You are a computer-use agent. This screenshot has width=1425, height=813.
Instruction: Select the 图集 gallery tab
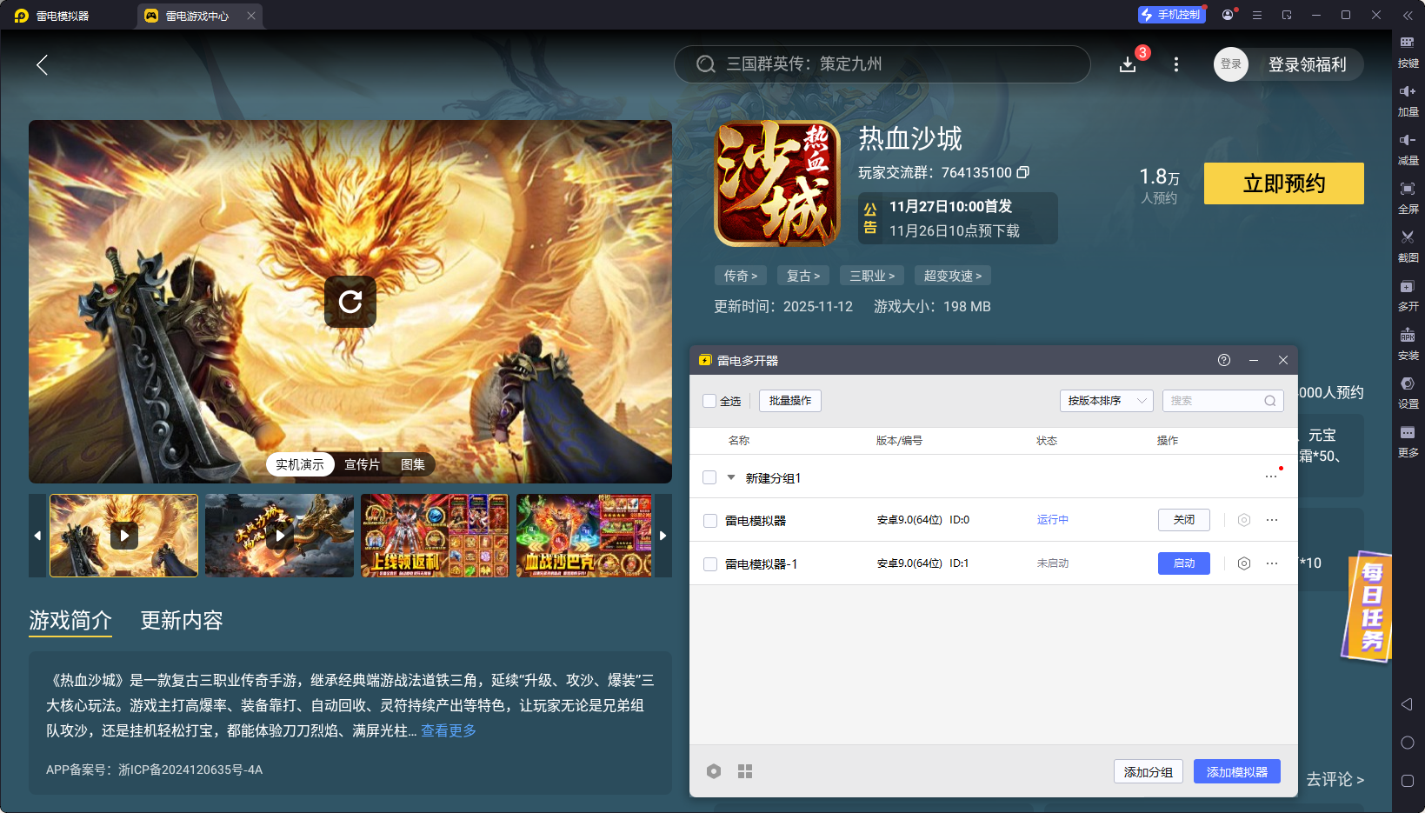pos(413,464)
